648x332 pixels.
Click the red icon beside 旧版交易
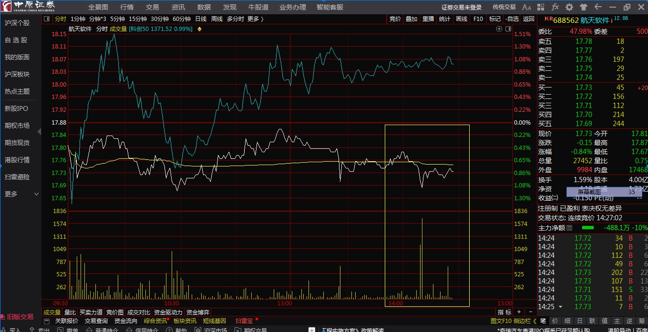(3, 317)
